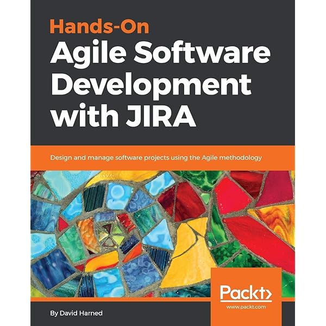Click the 'Hands-On' orange heading text
The height and width of the screenshot is (326, 326).
click(99, 27)
